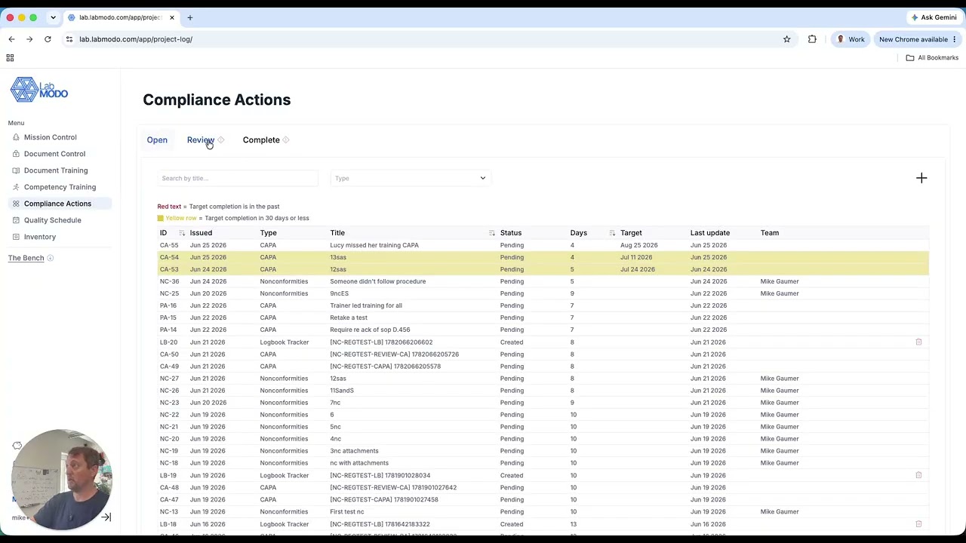Image resolution: width=966 pixels, height=543 pixels.
Task: Sort the table by Title column icon
Action: 492,233
